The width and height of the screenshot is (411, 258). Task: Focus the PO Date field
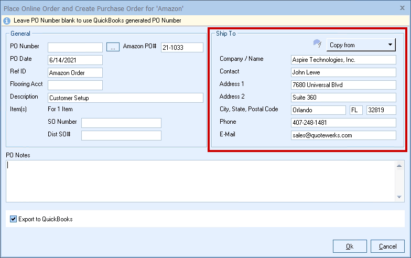point(75,60)
